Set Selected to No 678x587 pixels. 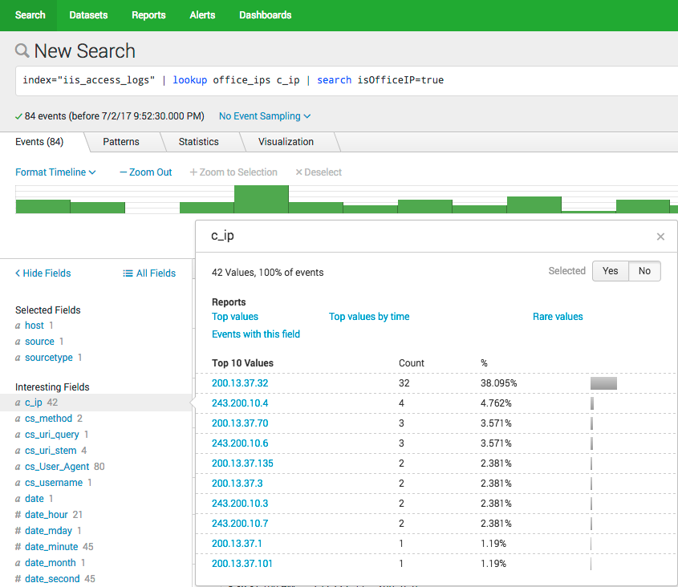(644, 271)
